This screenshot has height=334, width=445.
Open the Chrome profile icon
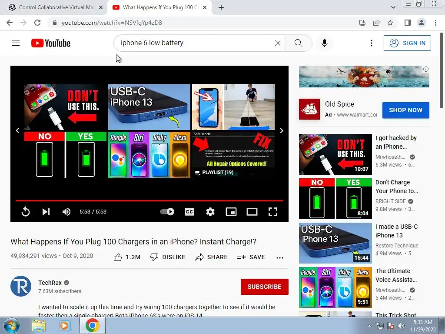click(x=422, y=23)
